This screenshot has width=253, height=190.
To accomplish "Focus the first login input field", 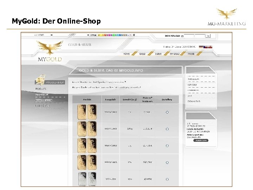I will pos(189,36).
